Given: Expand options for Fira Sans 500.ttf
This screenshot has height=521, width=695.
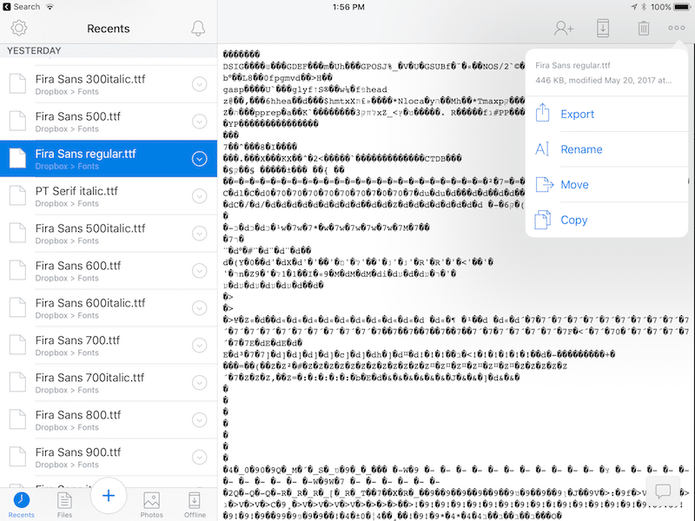Looking at the screenshot, I should point(199,121).
